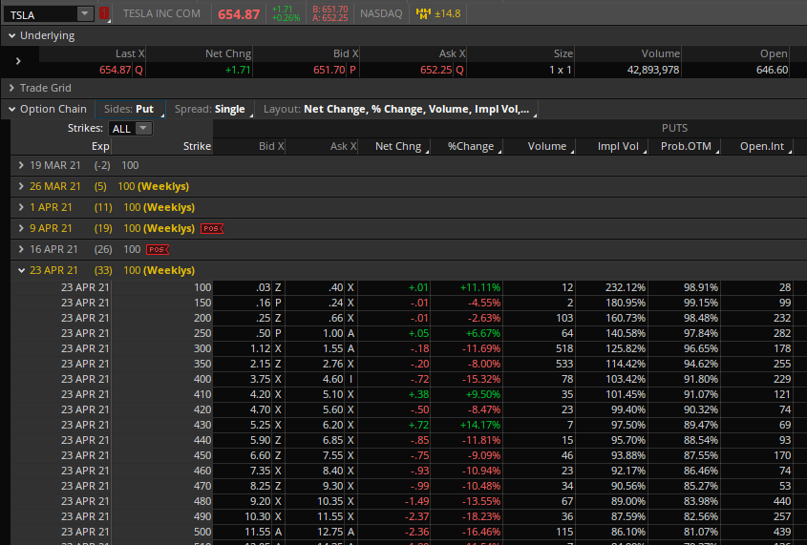The image size is (807, 545).
Task: Expand the 26 MAR 21 weeklys expiration
Action: coord(21,186)
